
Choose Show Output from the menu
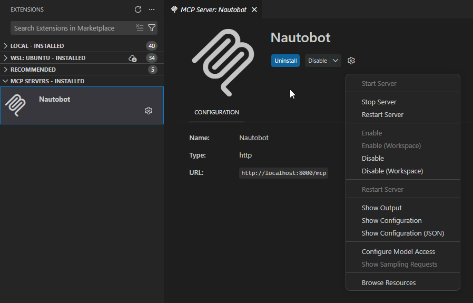click(x=403, y=208)
